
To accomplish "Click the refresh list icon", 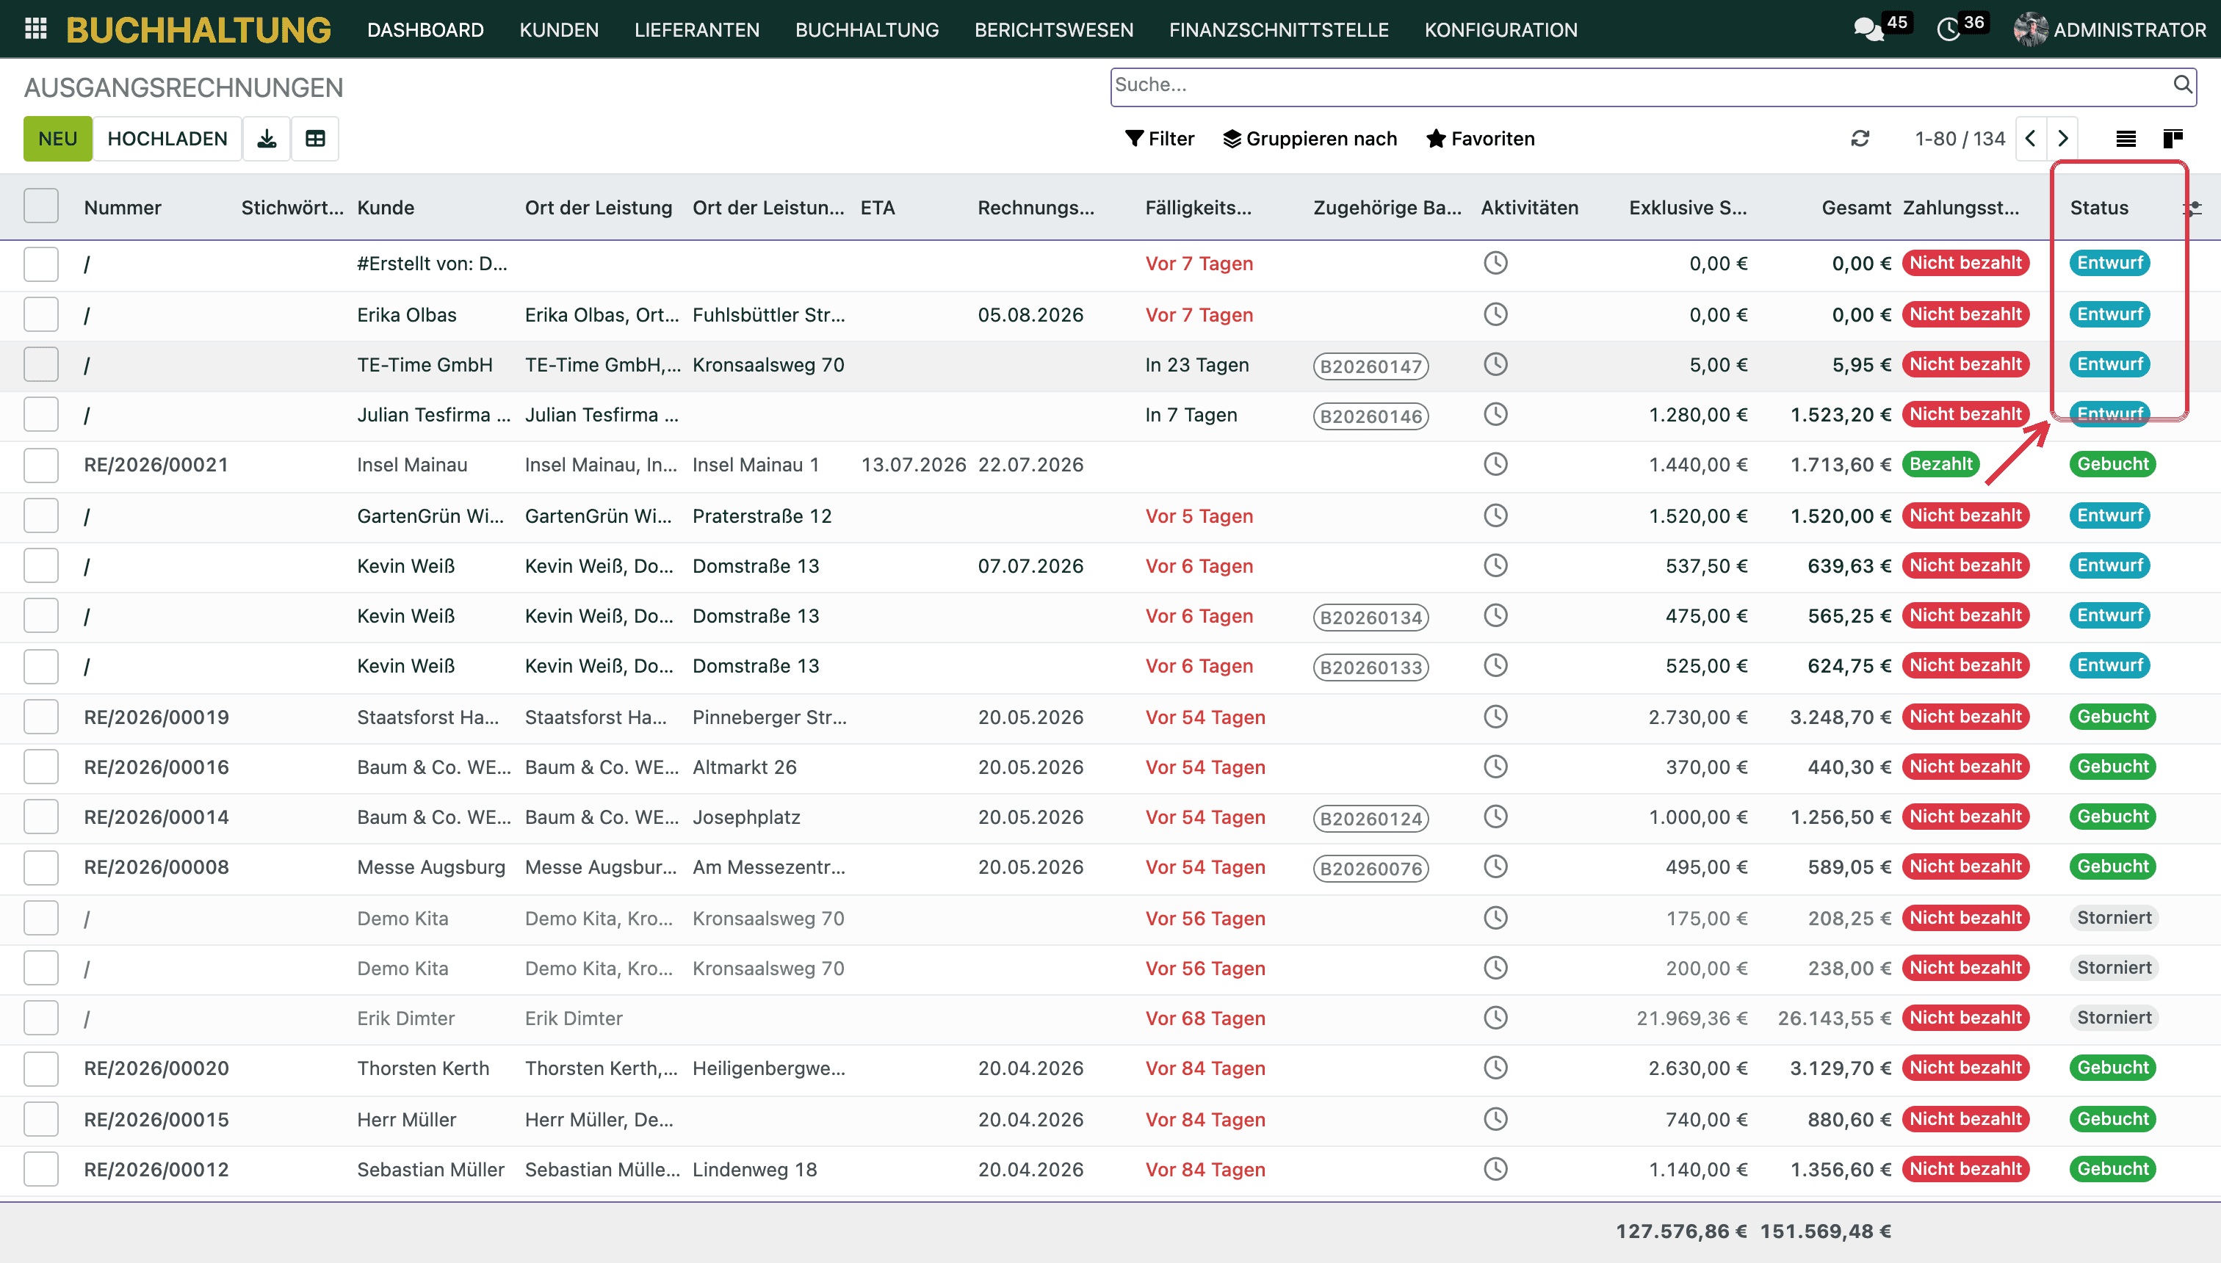I will pyautogui.click(x=1860, y=139).
